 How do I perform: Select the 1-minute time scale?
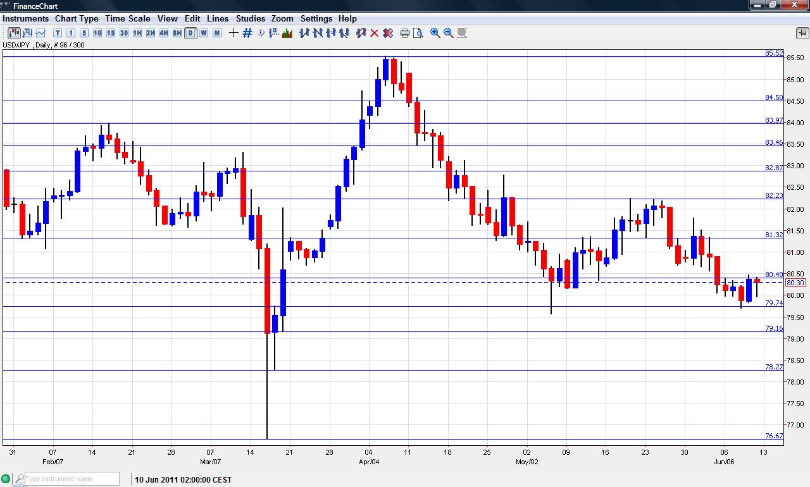71,33
